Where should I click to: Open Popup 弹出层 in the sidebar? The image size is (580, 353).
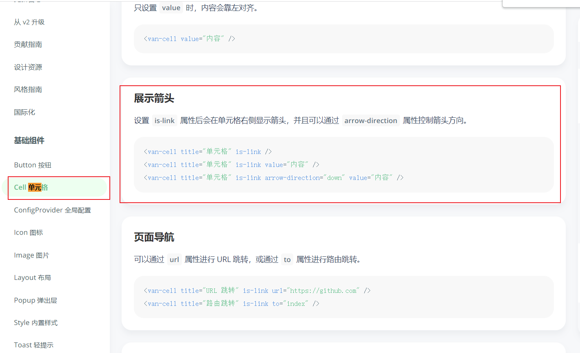click(x=35, y=300)
